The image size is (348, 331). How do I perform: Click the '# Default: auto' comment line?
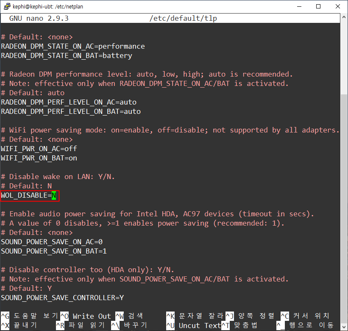tap(33, 93)
